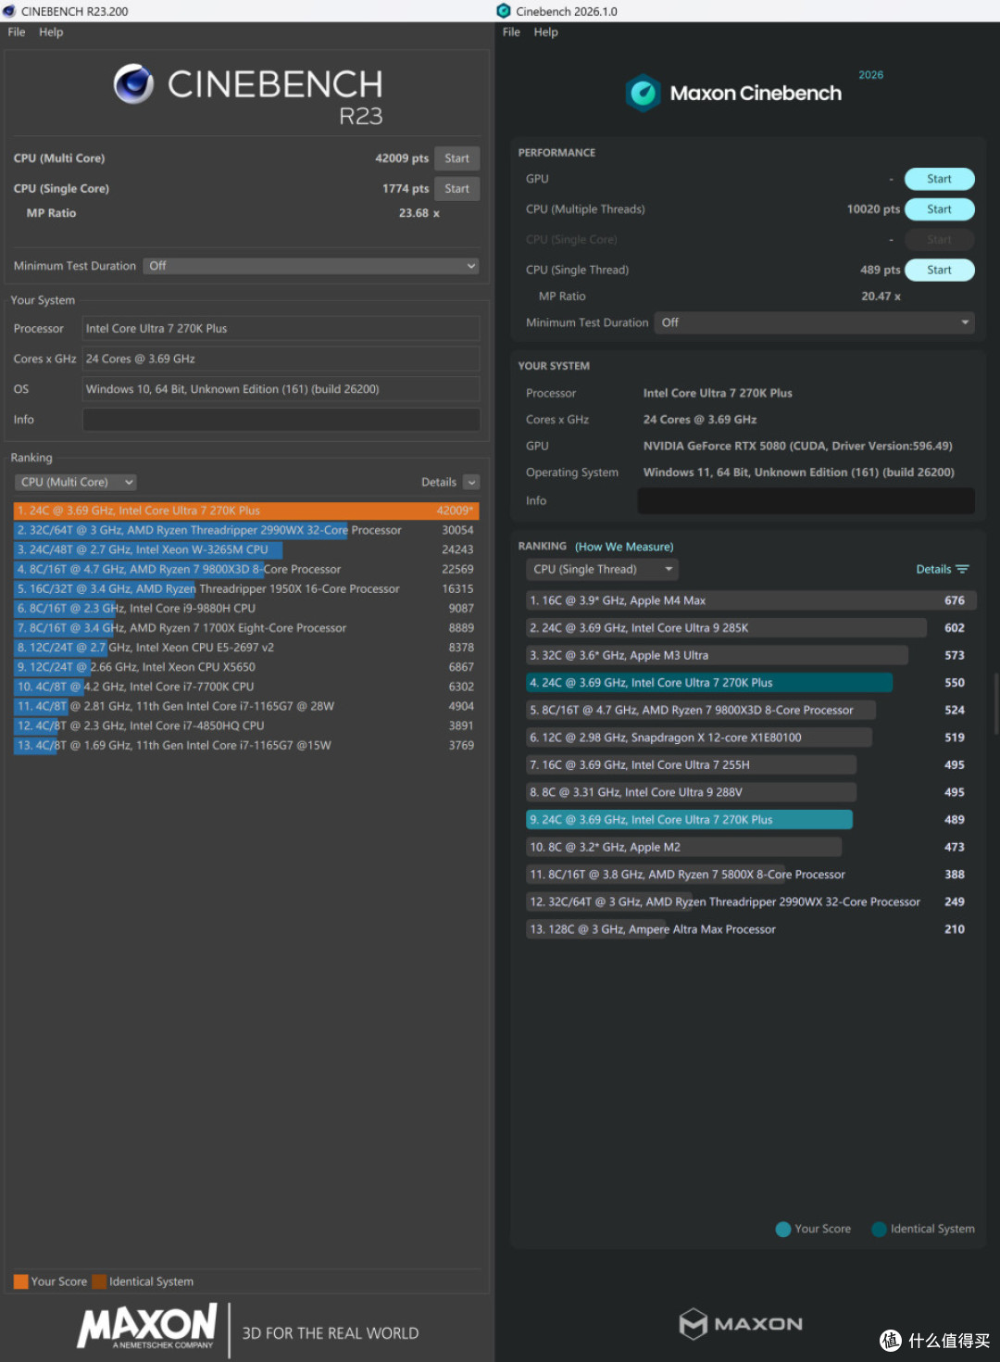Open CPU (Multi Core) ranking dropdown
The height and width of the screenshot is (1362, 1000).
pyautogui.click(x=76, y=482)
